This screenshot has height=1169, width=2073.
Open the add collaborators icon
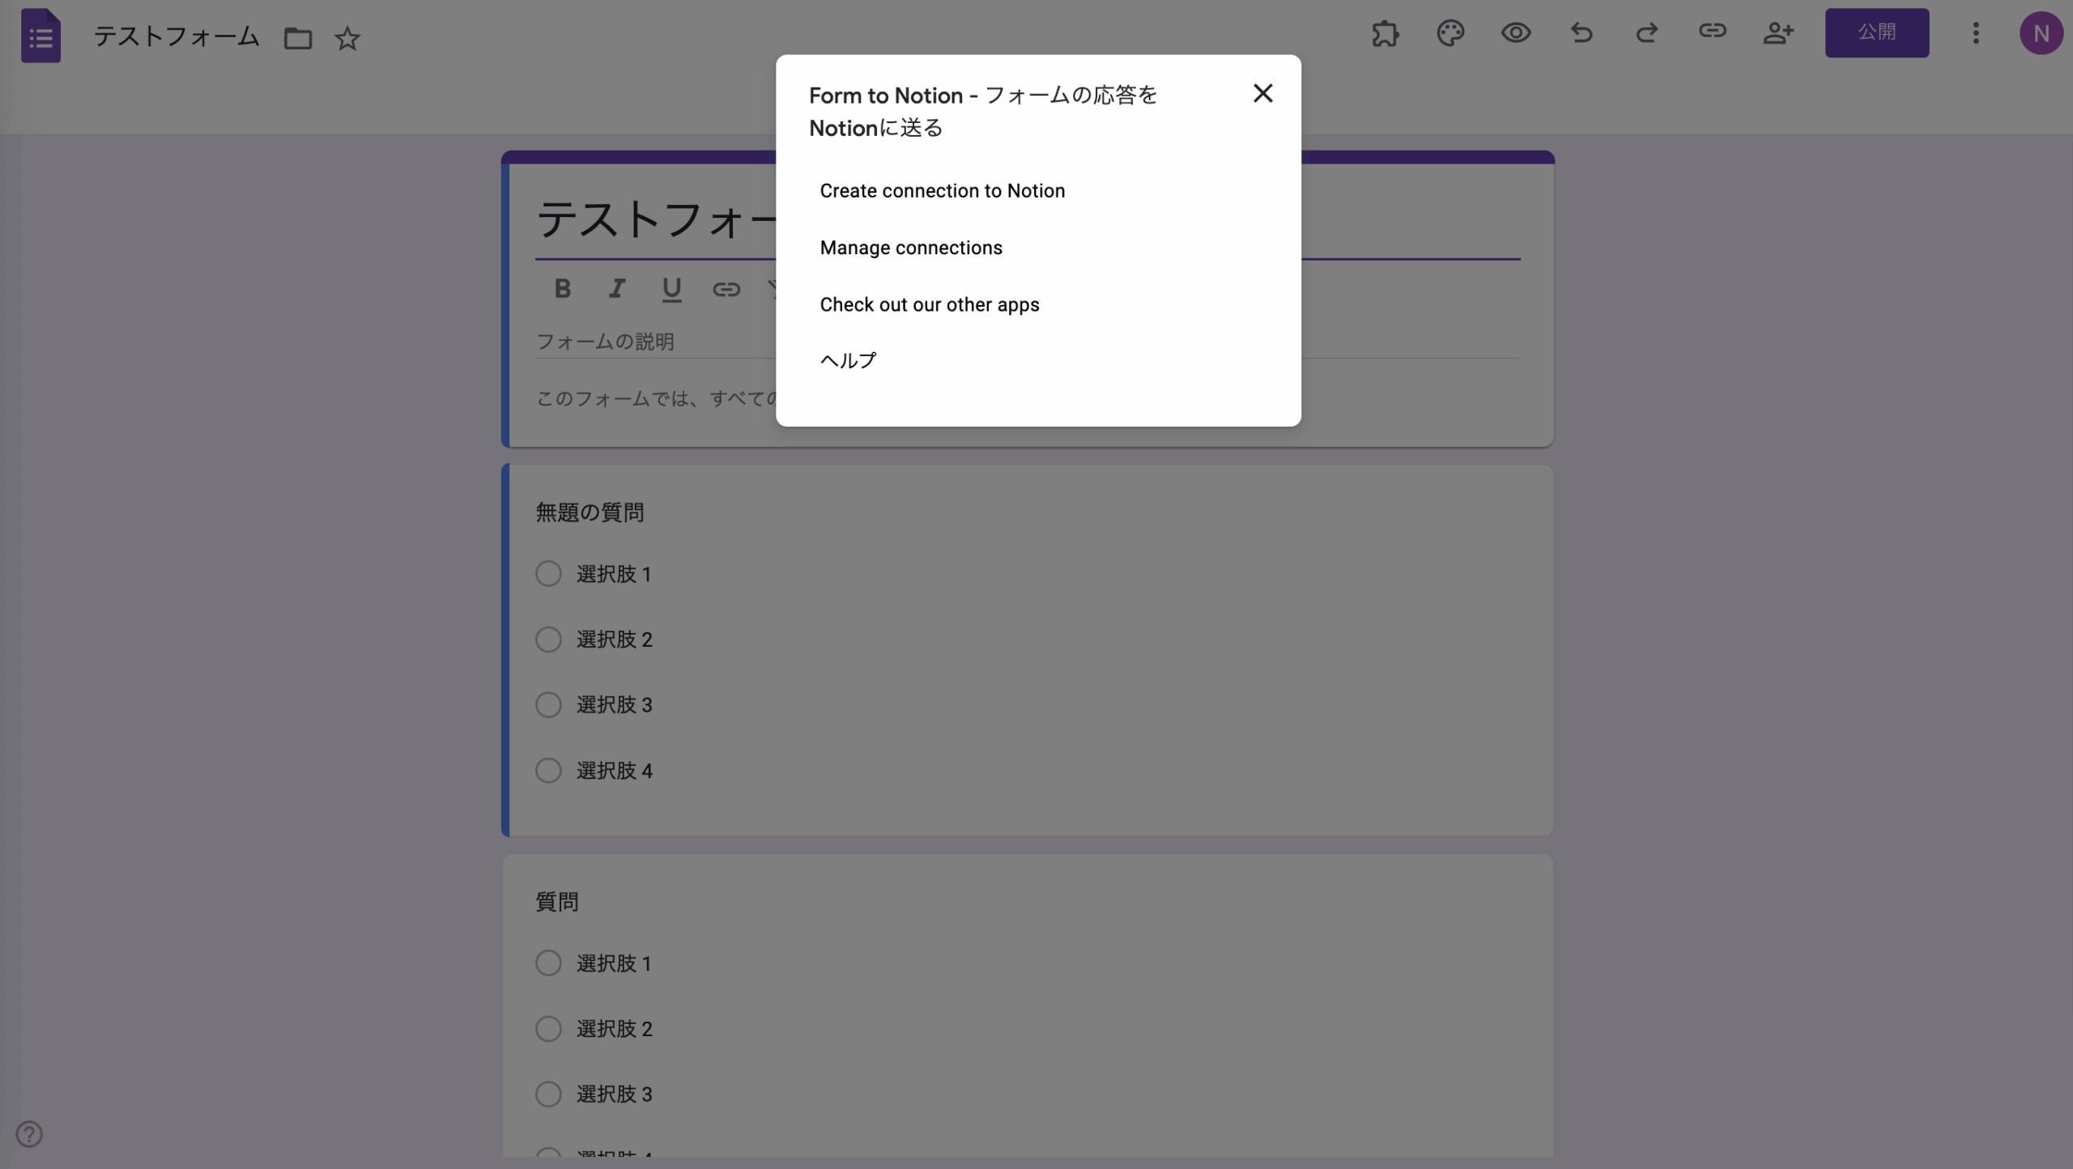pos(1778,33)
